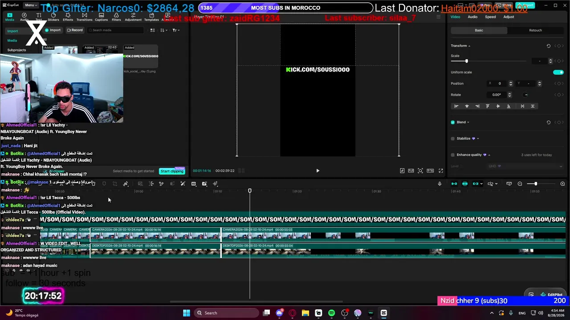Screen dimensions: 570x320
Task: Enable the Stabilize checkbox
Action: tap(453, 139)
